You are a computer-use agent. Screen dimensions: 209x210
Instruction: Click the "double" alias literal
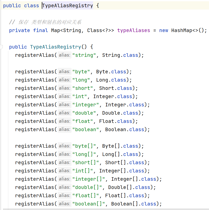(x=84, y=113)
